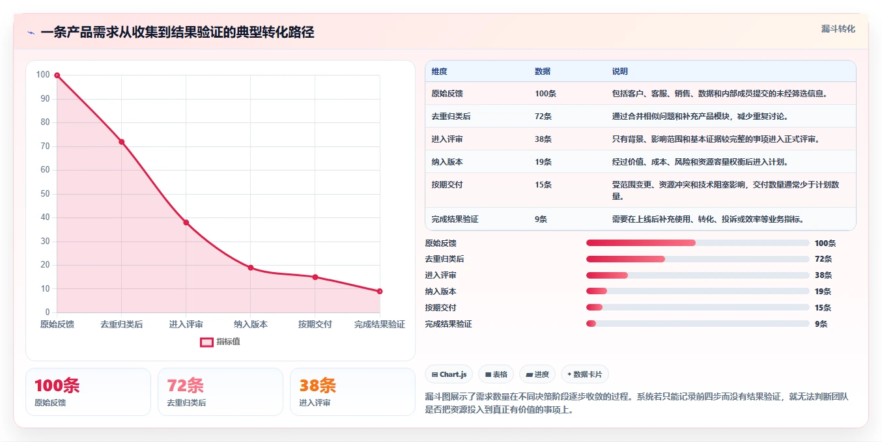The image size is (882, 442).
Task: Click the 9条 value in table
Action: pyautogui.click(x=541, y=219)
